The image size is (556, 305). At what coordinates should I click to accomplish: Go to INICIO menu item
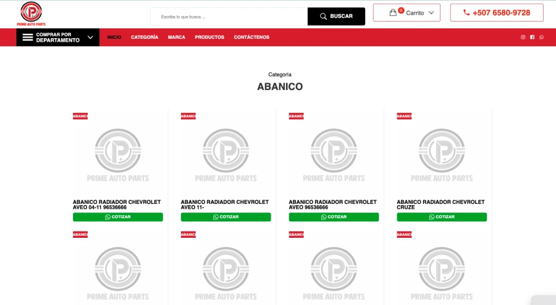point(114,37)
